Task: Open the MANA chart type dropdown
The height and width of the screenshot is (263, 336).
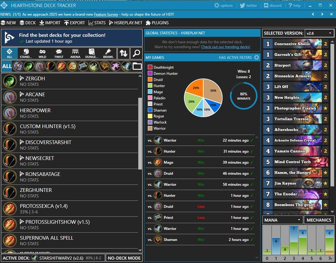Action: point(283,220)
